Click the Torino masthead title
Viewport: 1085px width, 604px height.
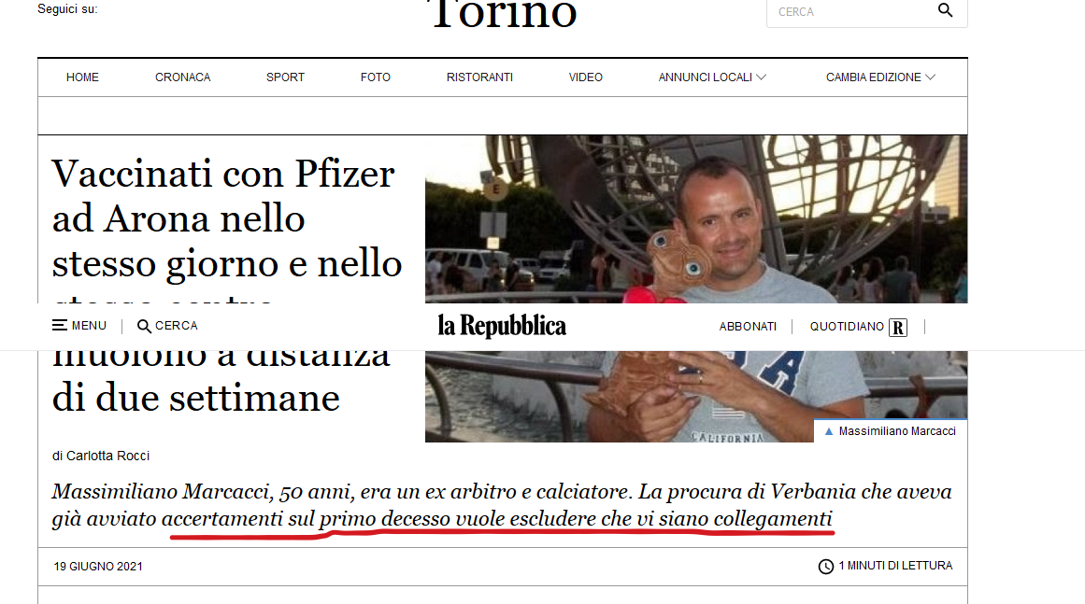click(503, 14)
